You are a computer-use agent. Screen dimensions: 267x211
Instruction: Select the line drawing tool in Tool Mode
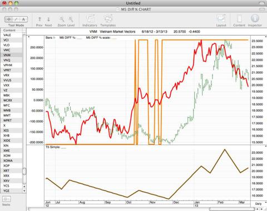coord(16,19)
